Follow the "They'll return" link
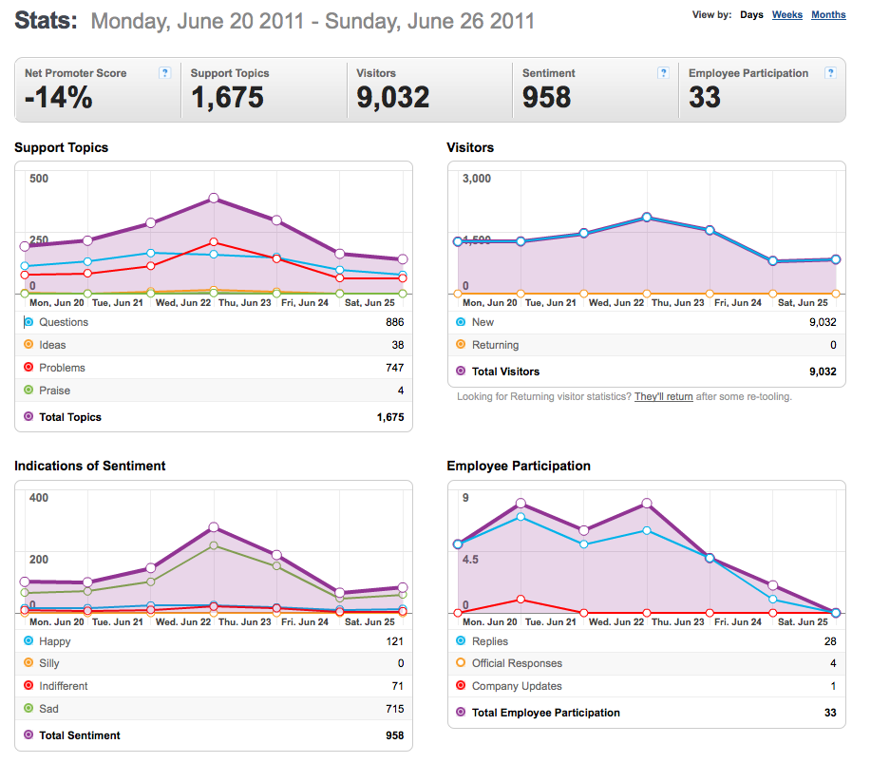Screen dimensions: 871x763 click(663, 397)
